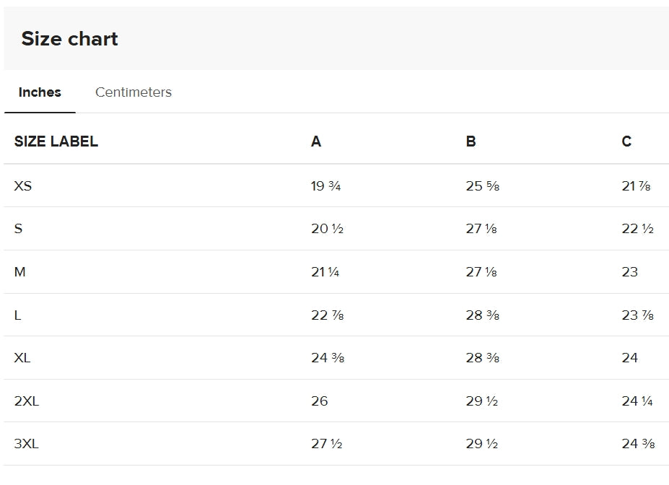Select the M size label
Screen dimensions: 669x485
pos(20,272)
